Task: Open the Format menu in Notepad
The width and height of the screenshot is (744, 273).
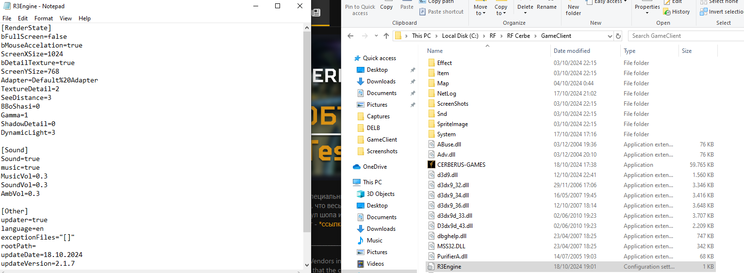Action: [x=44, y=18]
